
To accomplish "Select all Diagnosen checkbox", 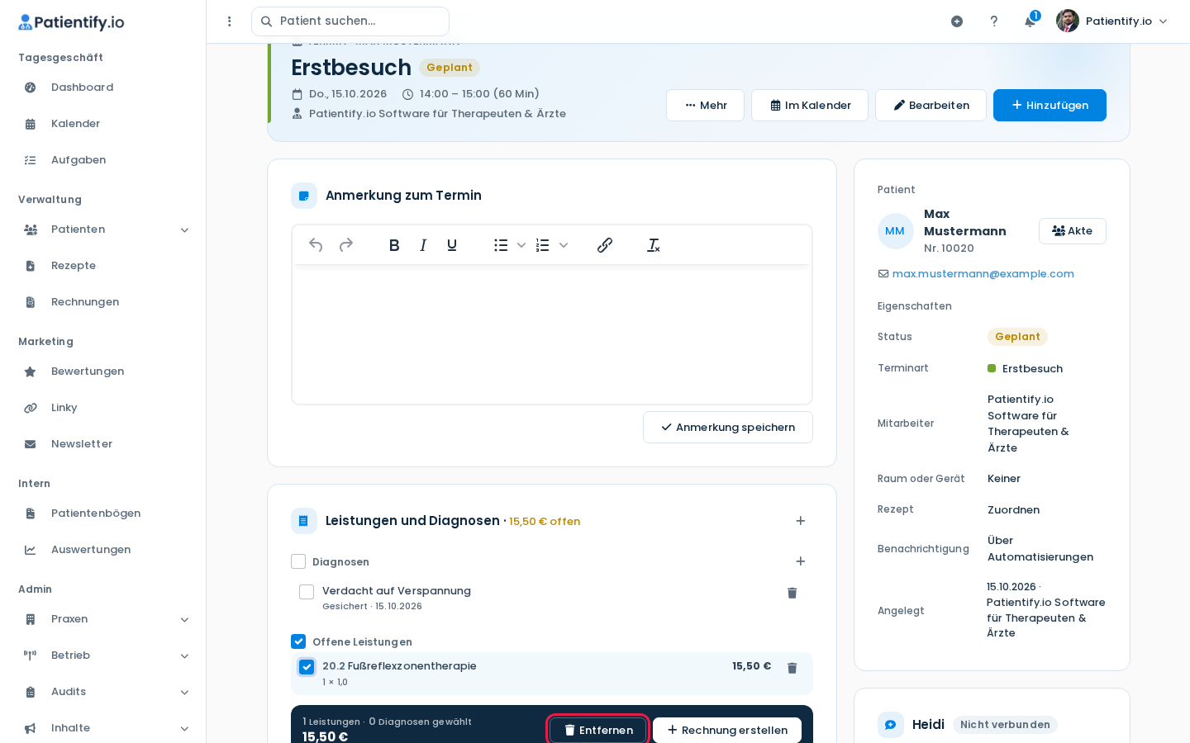I will (298, 561).
